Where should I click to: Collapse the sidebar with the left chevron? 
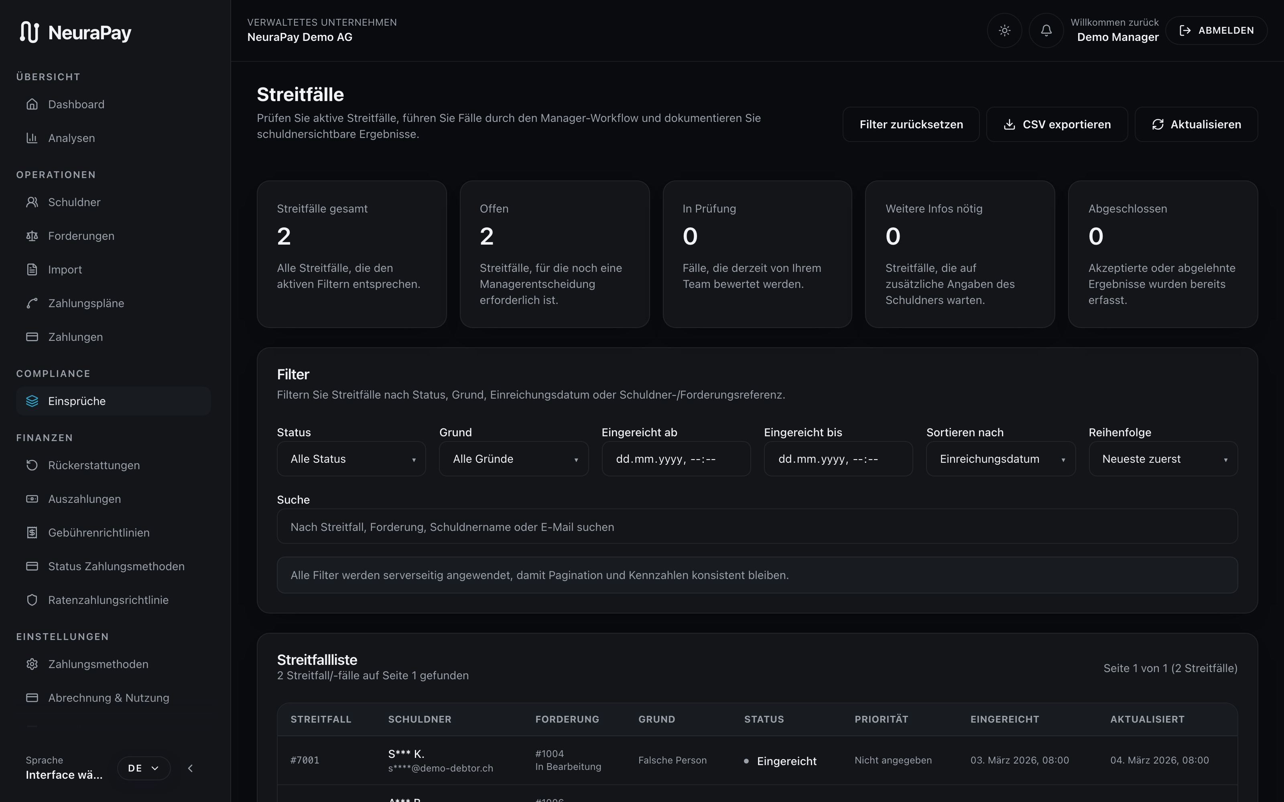point(191,768)
